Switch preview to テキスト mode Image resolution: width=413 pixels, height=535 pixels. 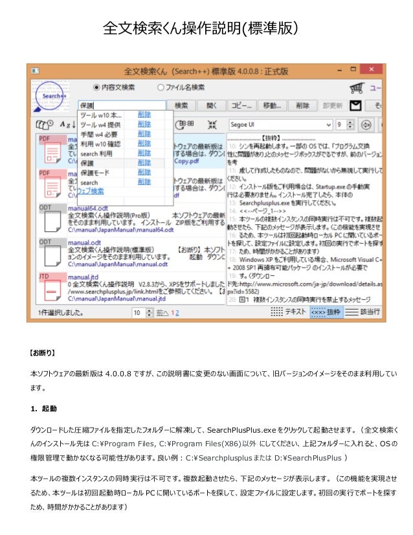tap(289, 312)
